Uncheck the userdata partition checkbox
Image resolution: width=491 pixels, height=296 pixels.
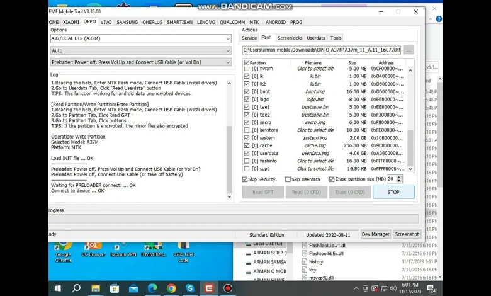point(247,153)
